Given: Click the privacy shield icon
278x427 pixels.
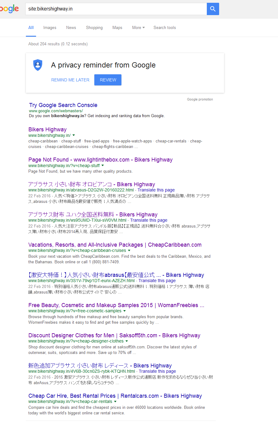Looking at the screenshot, I should click(38, 65).
